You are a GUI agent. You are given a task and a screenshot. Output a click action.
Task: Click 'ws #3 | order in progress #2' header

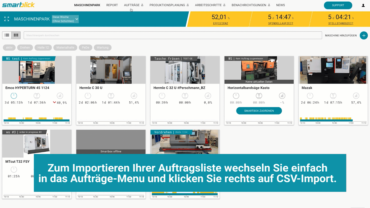[x=25, y=132]
